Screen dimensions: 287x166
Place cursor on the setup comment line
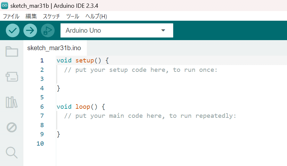(140, 70)
